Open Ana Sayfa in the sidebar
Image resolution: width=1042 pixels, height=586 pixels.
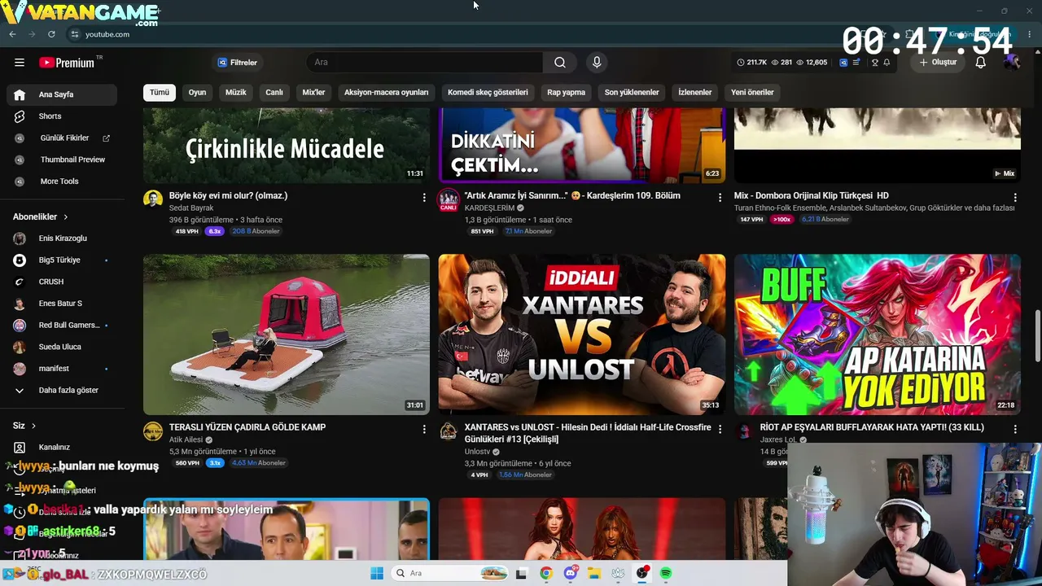click(62, 94)
